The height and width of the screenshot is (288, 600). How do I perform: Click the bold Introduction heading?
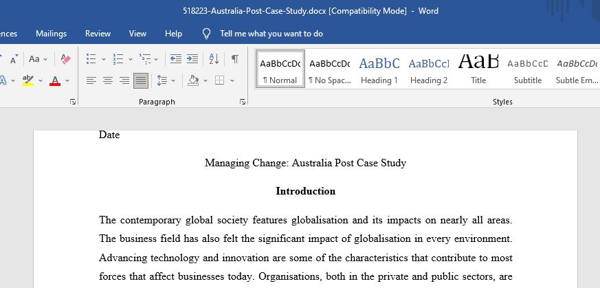305,191
